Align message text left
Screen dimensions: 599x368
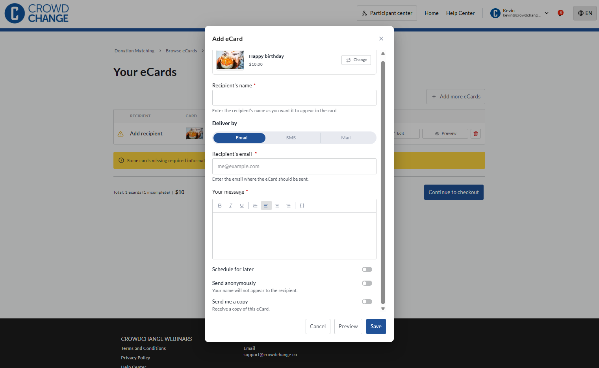[x=266, y=205]
